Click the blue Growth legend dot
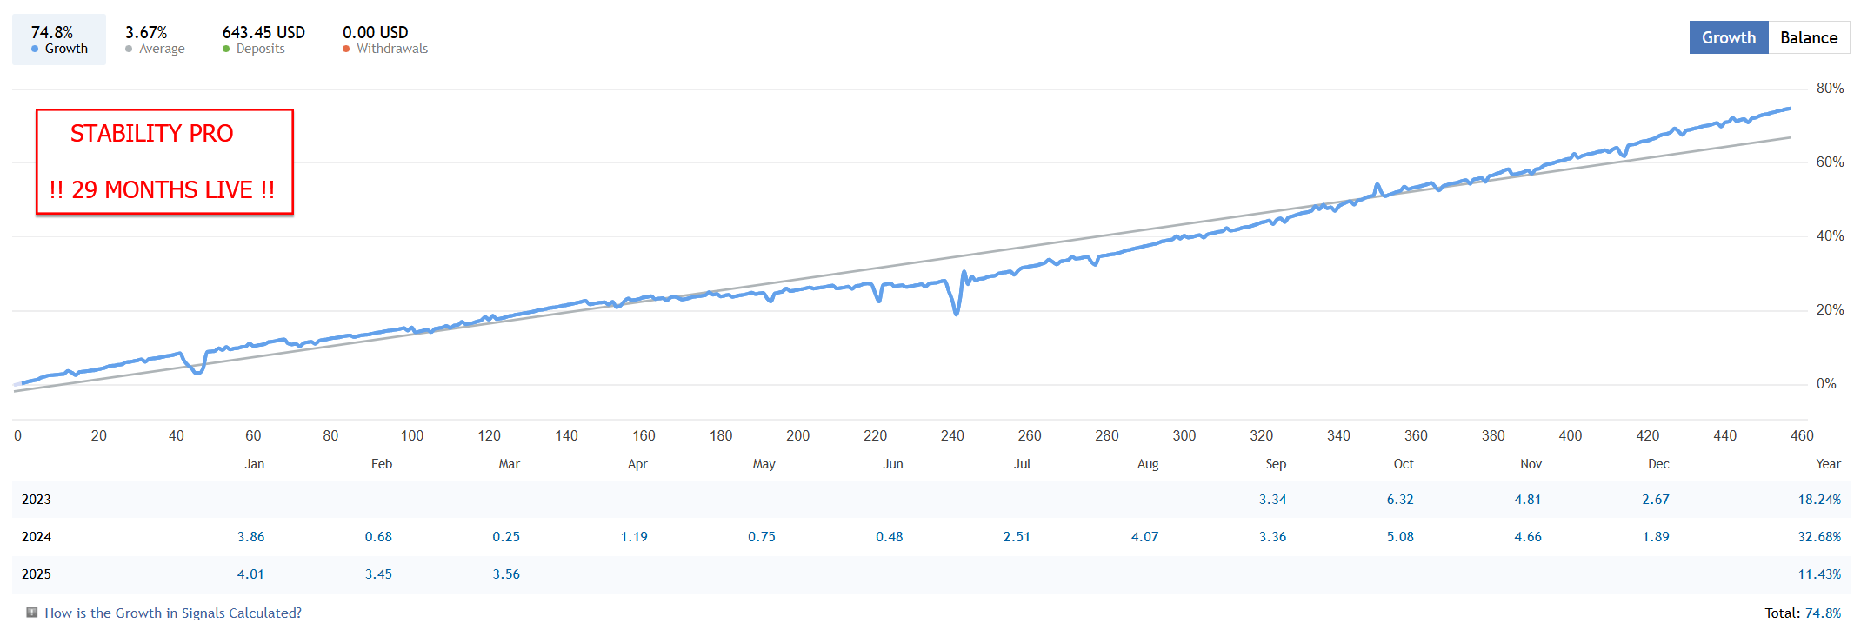The width and height of the screenshot is (1854, 630). coord(35,50)
